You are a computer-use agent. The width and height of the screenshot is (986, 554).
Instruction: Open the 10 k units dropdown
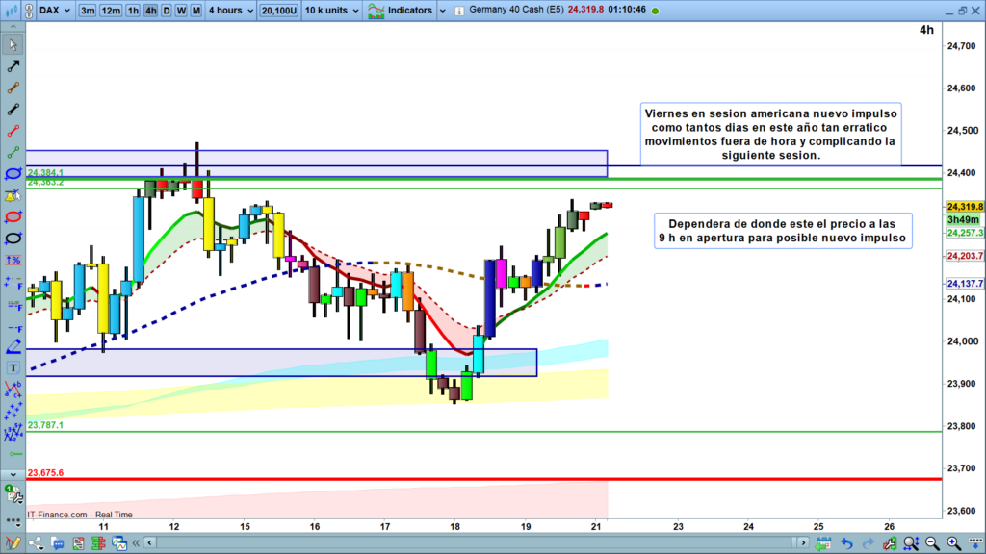point(333,11)
